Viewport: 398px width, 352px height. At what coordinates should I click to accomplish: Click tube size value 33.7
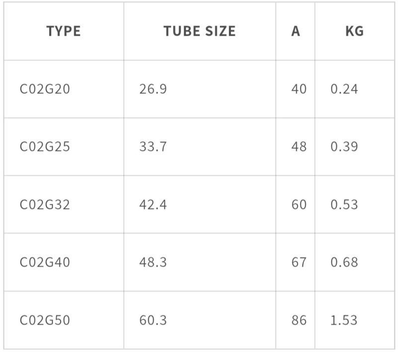[153, 147]
